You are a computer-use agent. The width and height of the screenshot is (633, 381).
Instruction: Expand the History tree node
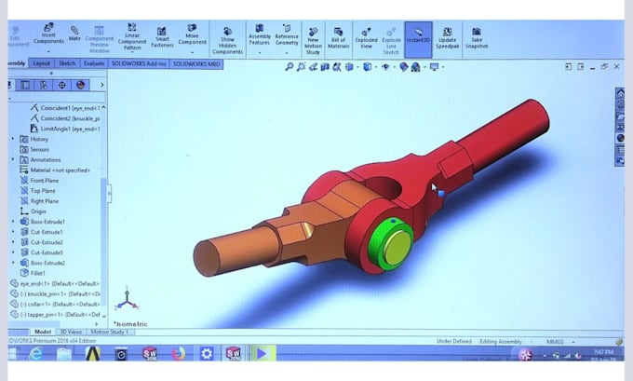pos(12,139)
